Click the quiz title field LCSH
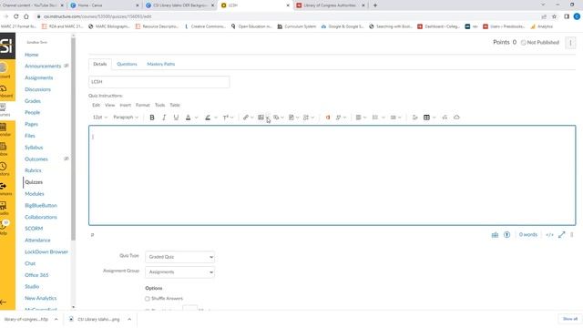Screen dimensions: 583x328 (x=159, y=82)
